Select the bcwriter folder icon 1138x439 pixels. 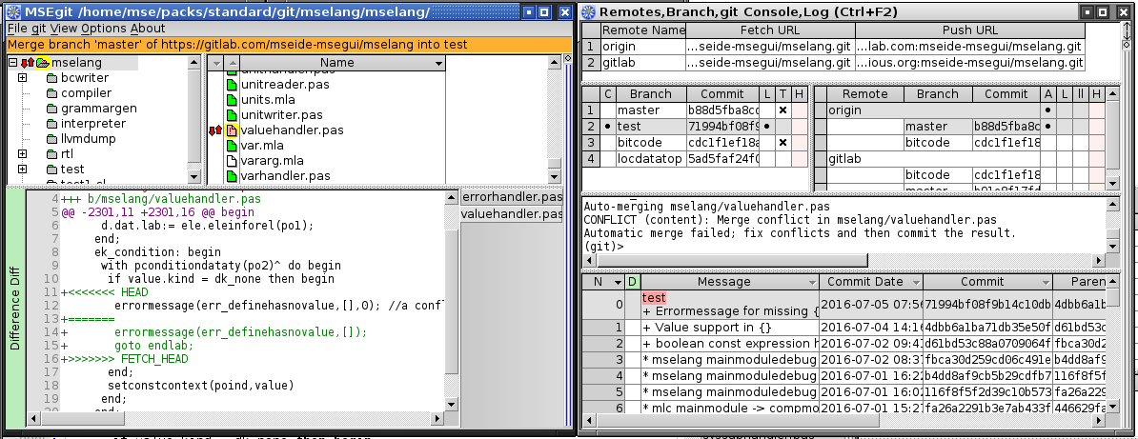[52, 78]
